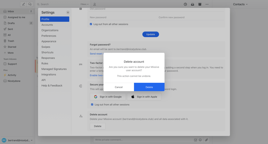
Task: Open the All mailbox
Action: 18,35
